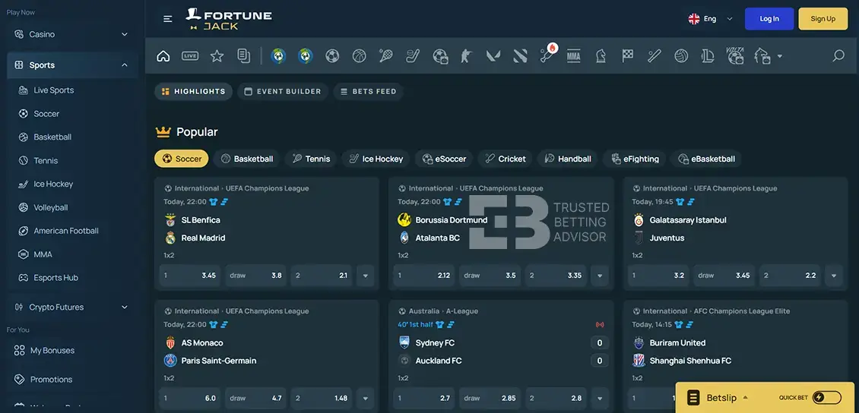859x413 pixels.
Task: Select the eSoccer icon in toolbar
Action: tap(440, 55)
